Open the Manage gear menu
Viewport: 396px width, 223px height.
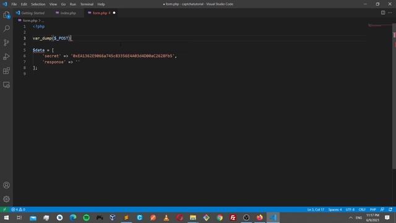tap(7, 199)
